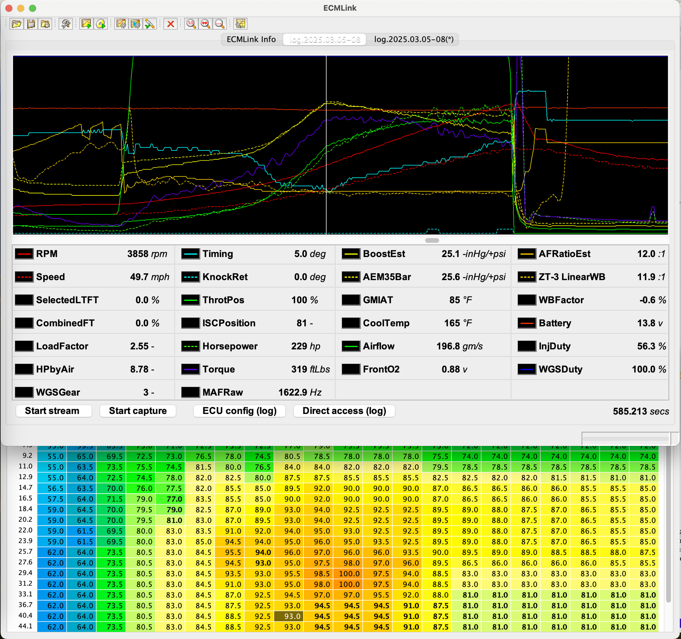The width and height of the screenshot is (681, 639).
Task: Click the black swatch next to InjDuty
Action: click(527, 346)
